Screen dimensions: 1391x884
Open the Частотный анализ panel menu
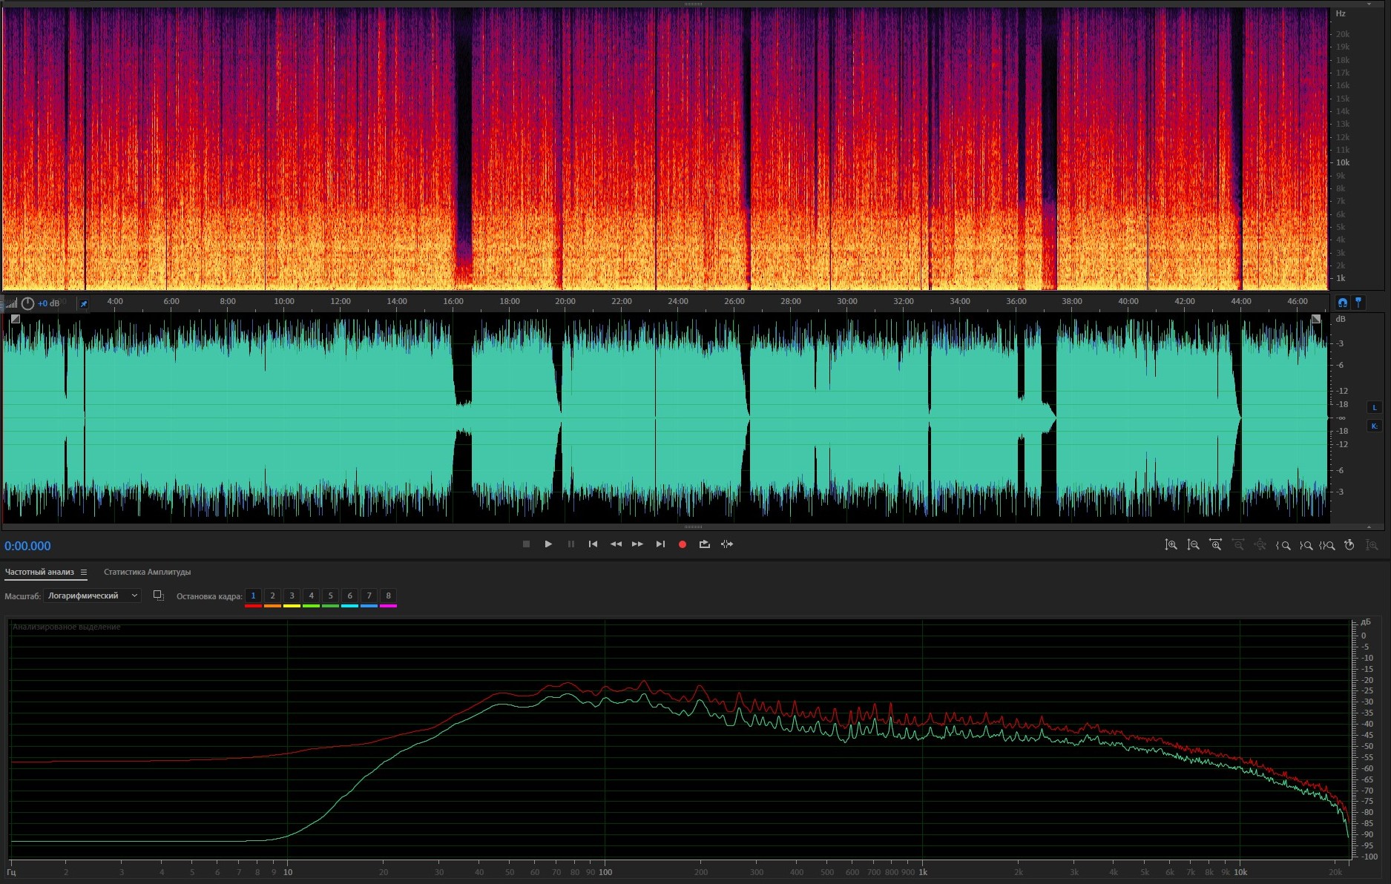(x=84, y=572)
